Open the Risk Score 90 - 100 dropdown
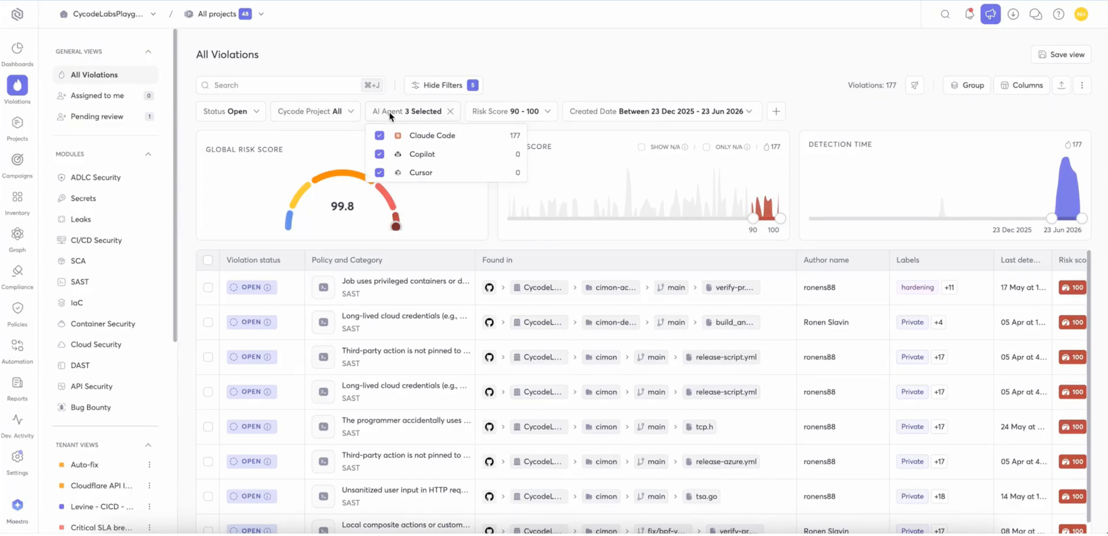Screen dimensions: 1108x536 point(511,111)
